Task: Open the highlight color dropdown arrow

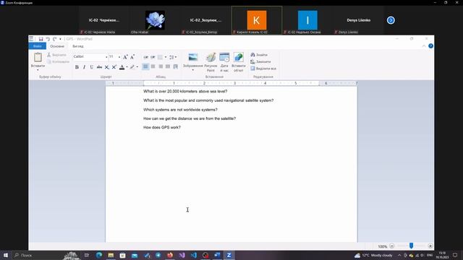Action: point(137,67)
